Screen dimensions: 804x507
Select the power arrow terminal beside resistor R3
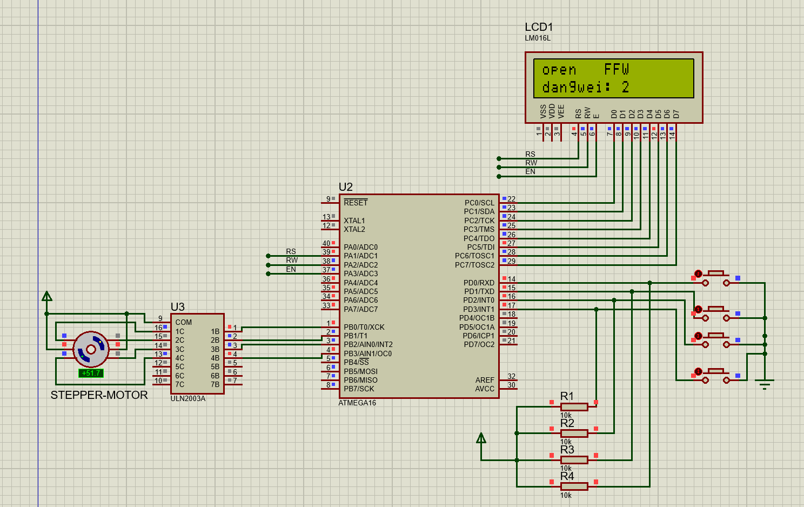[481, 438]
